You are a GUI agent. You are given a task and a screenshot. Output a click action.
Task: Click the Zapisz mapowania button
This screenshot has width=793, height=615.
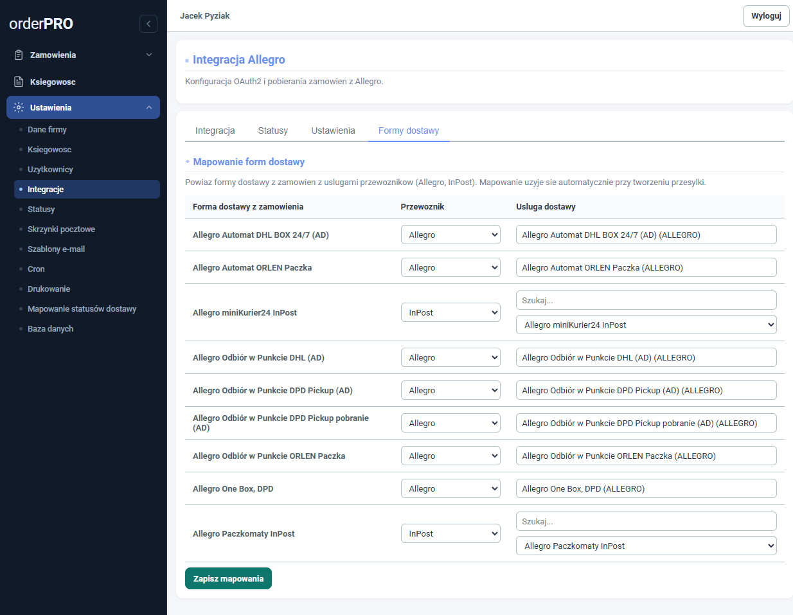coord(228,578)
